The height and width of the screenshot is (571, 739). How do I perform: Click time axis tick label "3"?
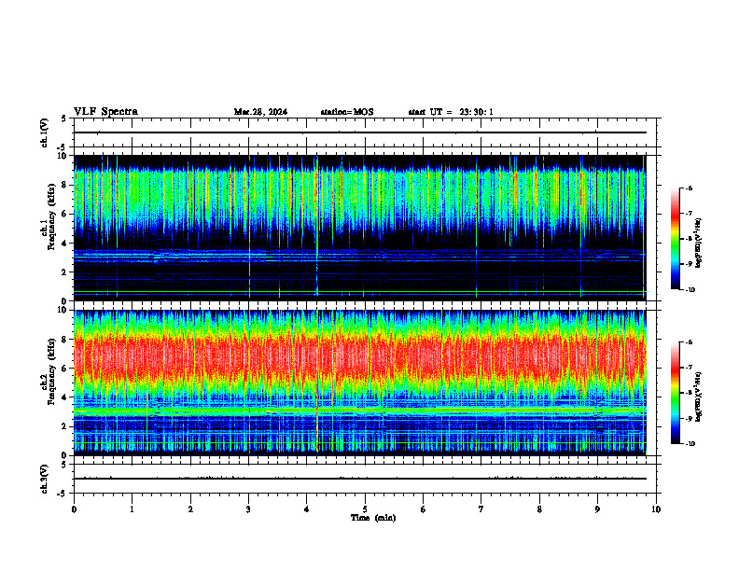click(x=248, y=509)
